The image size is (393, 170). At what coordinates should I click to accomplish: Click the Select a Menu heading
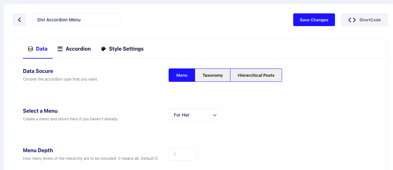coord(40,111)
